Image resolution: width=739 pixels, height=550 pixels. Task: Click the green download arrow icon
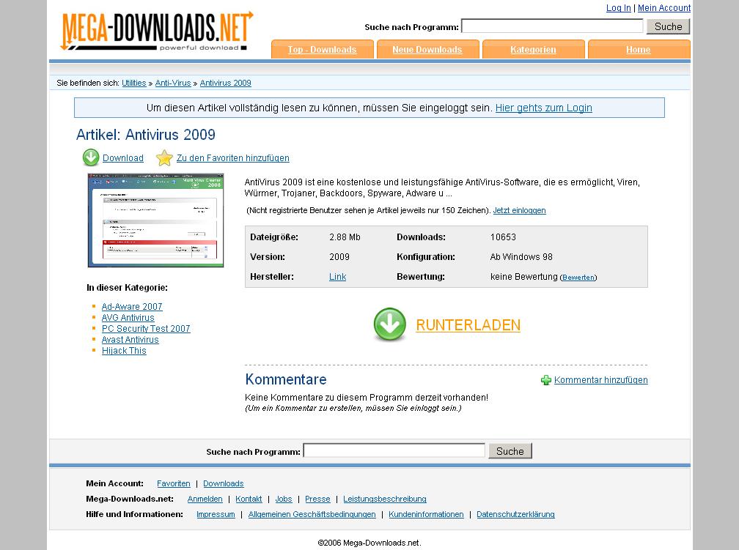click(91, 157)
